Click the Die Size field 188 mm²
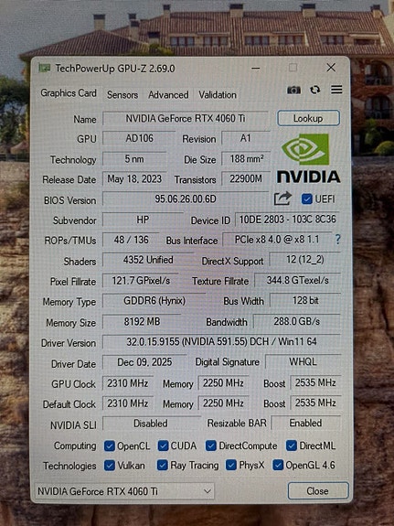Viewport: 394px width, 526px height. (246, 158)
